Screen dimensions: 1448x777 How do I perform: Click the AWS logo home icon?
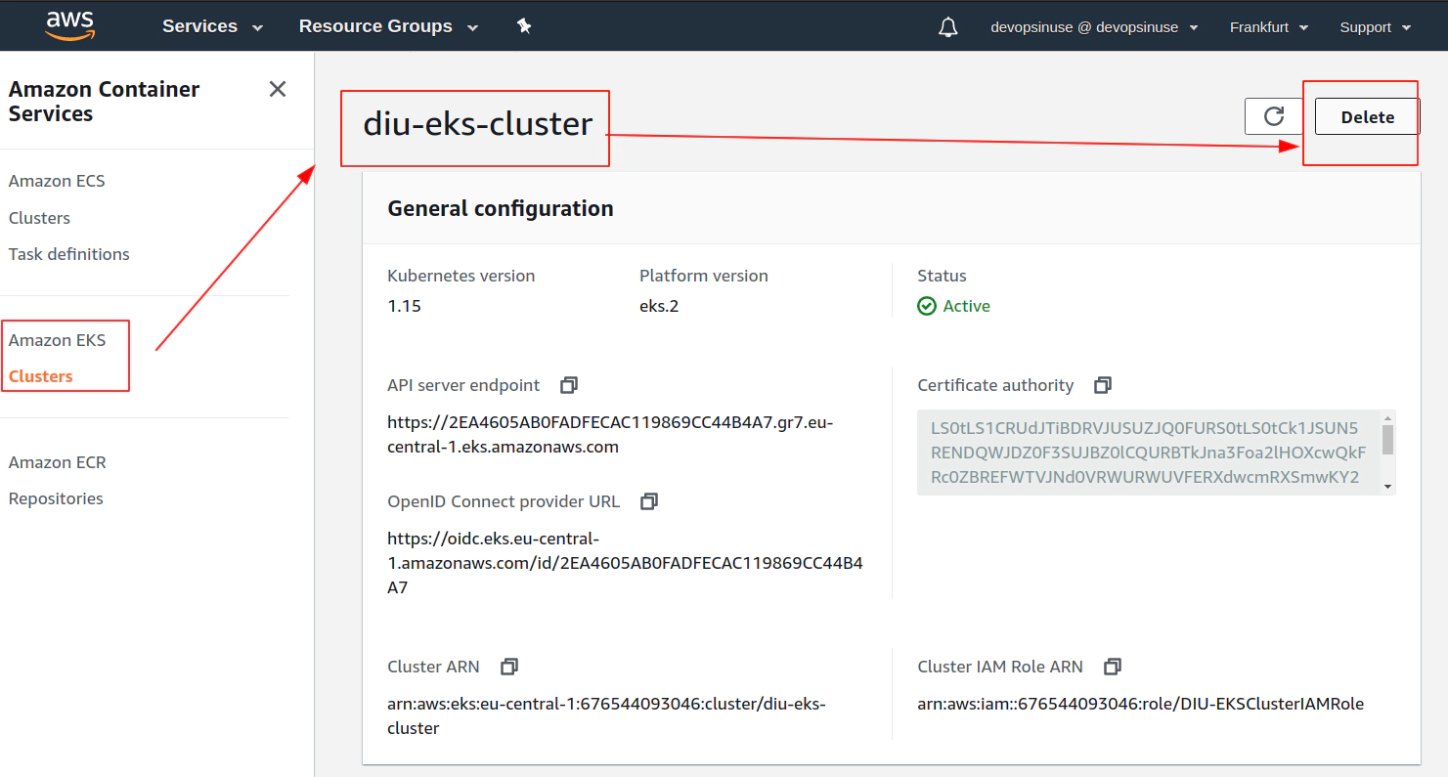pyautogui.click(x=69, y=26)
